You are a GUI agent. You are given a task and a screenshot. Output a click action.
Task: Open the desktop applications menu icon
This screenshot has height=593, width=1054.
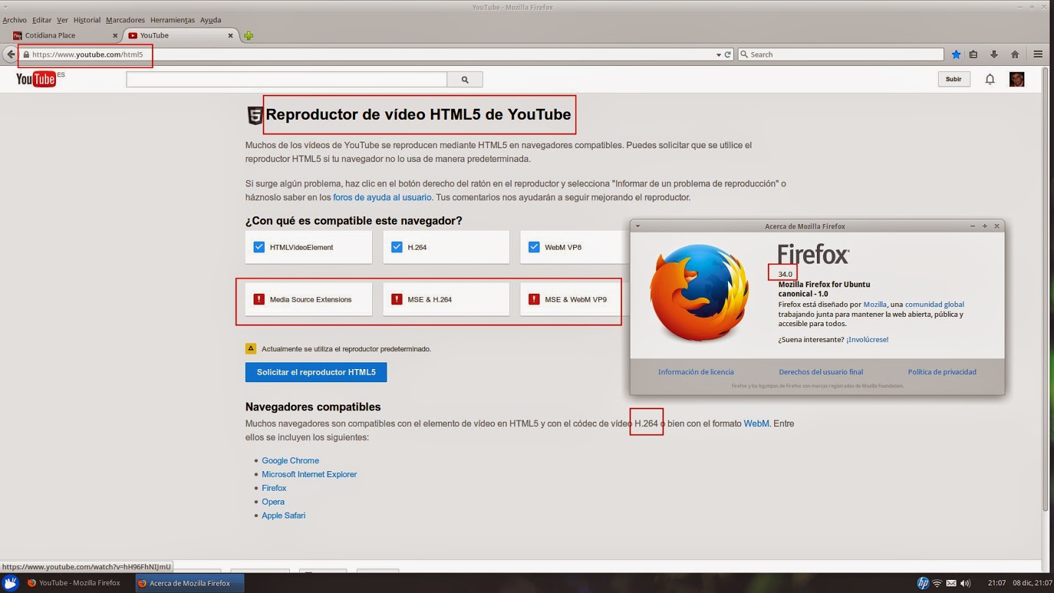pos(10,583)
